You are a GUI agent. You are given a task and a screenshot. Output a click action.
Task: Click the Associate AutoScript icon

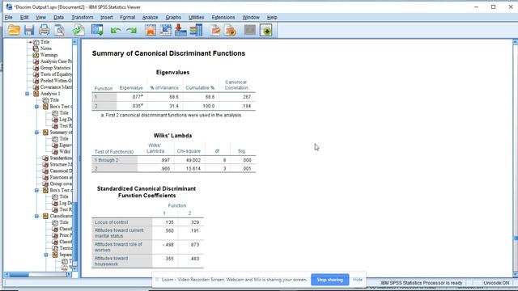[x=230, y=30]
